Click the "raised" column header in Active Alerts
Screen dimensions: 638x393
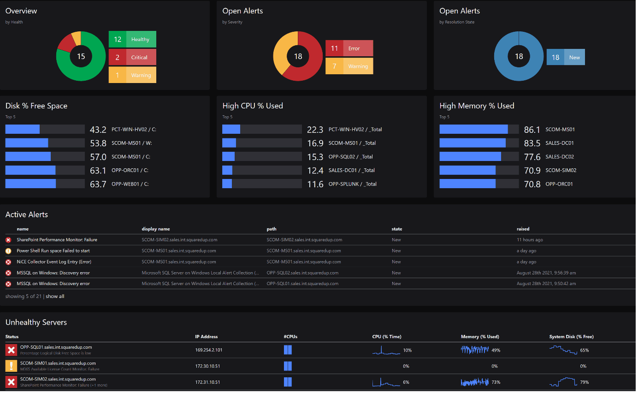coord(523,229)
